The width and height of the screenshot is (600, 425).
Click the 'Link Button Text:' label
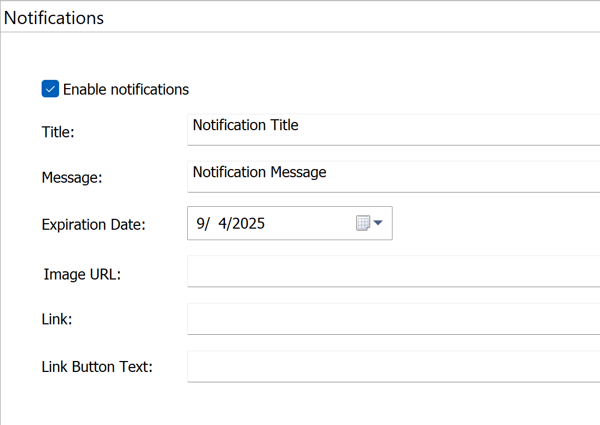(97, 366)
